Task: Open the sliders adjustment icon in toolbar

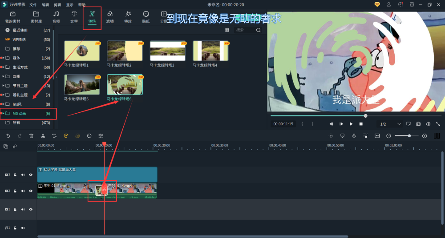Action: coord(101,136)
